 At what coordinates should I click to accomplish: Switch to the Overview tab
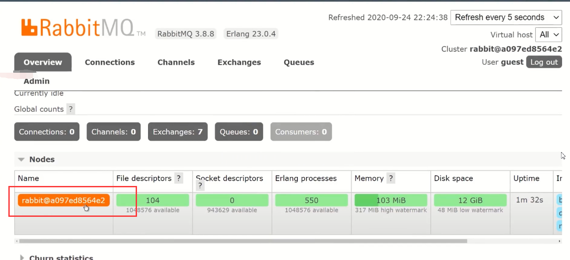pyautogui.click(x=43, y=62)
